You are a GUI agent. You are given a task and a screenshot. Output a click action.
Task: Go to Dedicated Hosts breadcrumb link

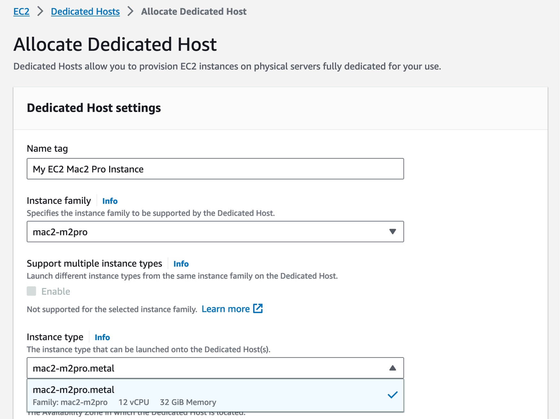click(x=85, y=12)
